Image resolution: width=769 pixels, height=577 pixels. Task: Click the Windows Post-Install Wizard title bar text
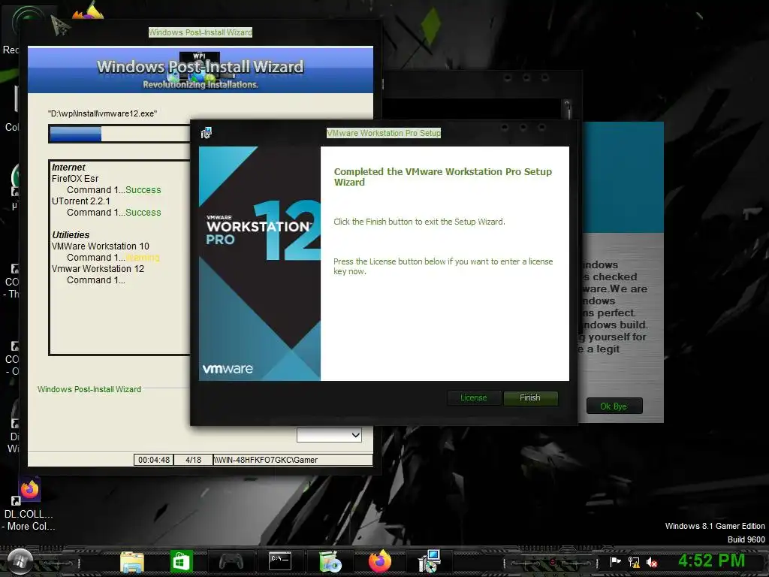click(201, 32)
